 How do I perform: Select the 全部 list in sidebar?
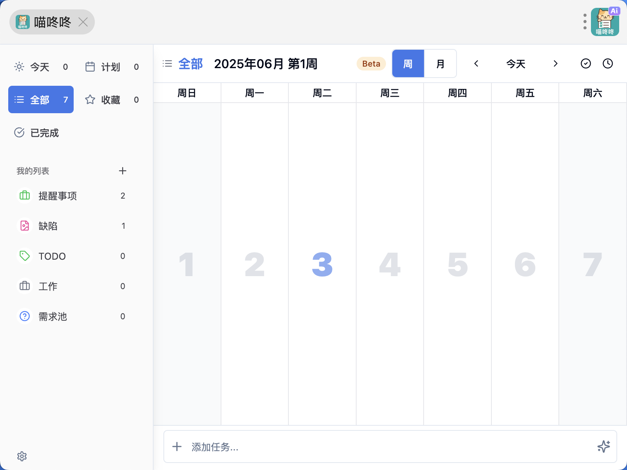click(41, 99)
